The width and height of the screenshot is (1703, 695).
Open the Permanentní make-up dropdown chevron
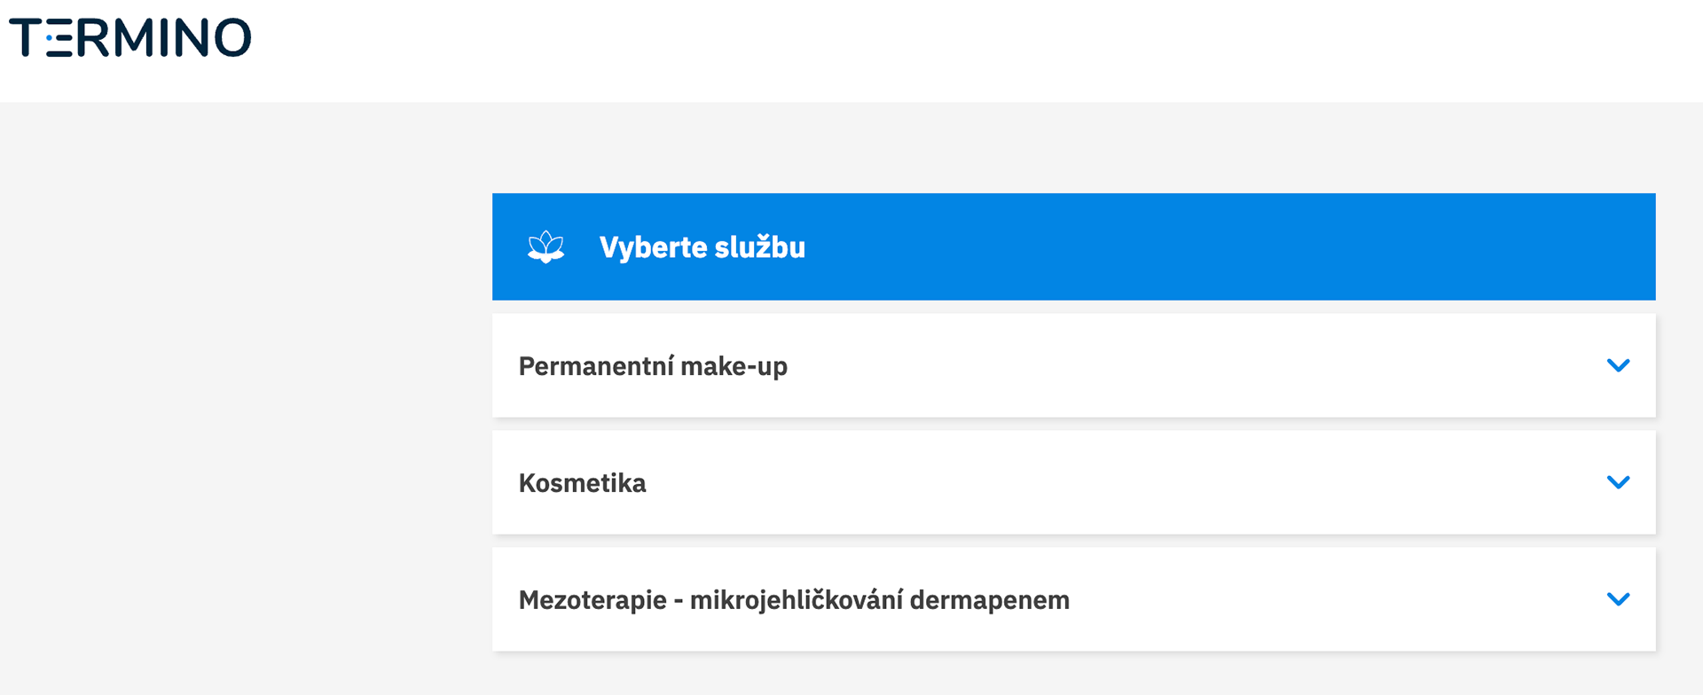pos(1618,366)
